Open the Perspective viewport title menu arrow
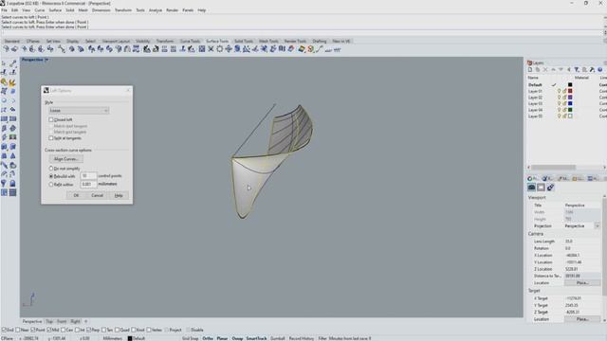Screen dimensions: 607x341 pos(46,60)
